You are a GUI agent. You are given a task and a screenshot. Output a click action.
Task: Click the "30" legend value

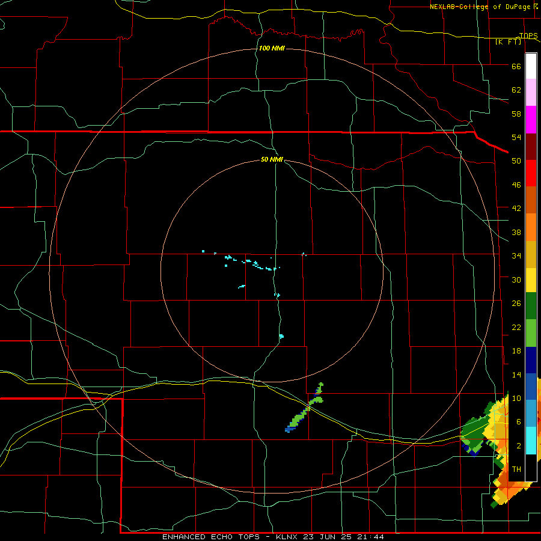[x=516, y=280]
